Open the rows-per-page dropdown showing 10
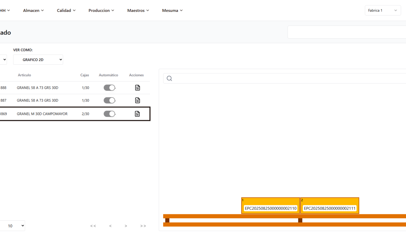Screen dimensions: 406x232 click(12, 226)
